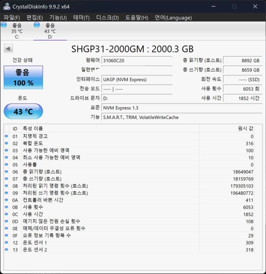Select the 0A 컨트롤러 바쁜 시간 row
The image size is (266, 274).
(x=129, y=200)
